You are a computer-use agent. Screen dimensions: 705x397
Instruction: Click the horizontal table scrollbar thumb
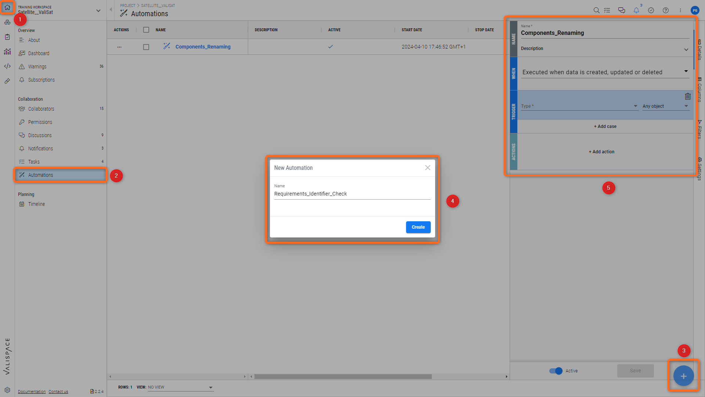click(x=343, y=376)
